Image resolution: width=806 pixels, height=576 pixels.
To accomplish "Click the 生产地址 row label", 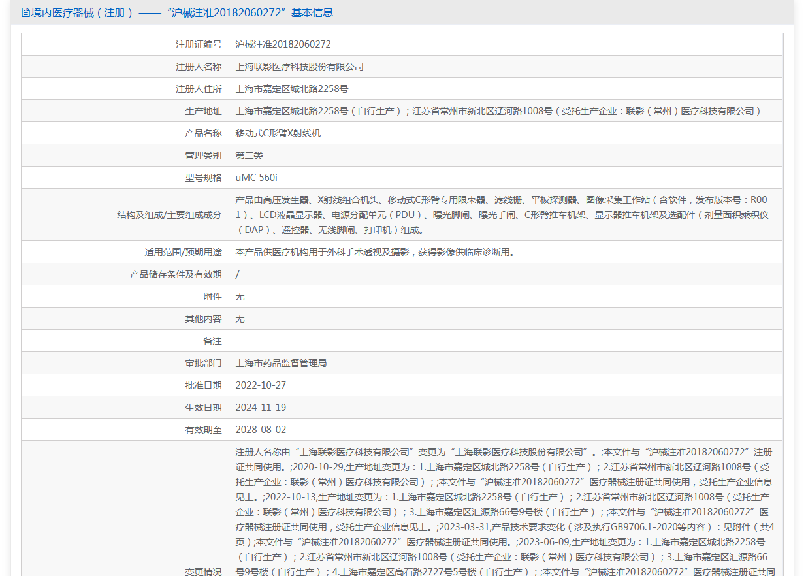I will 203,111.
